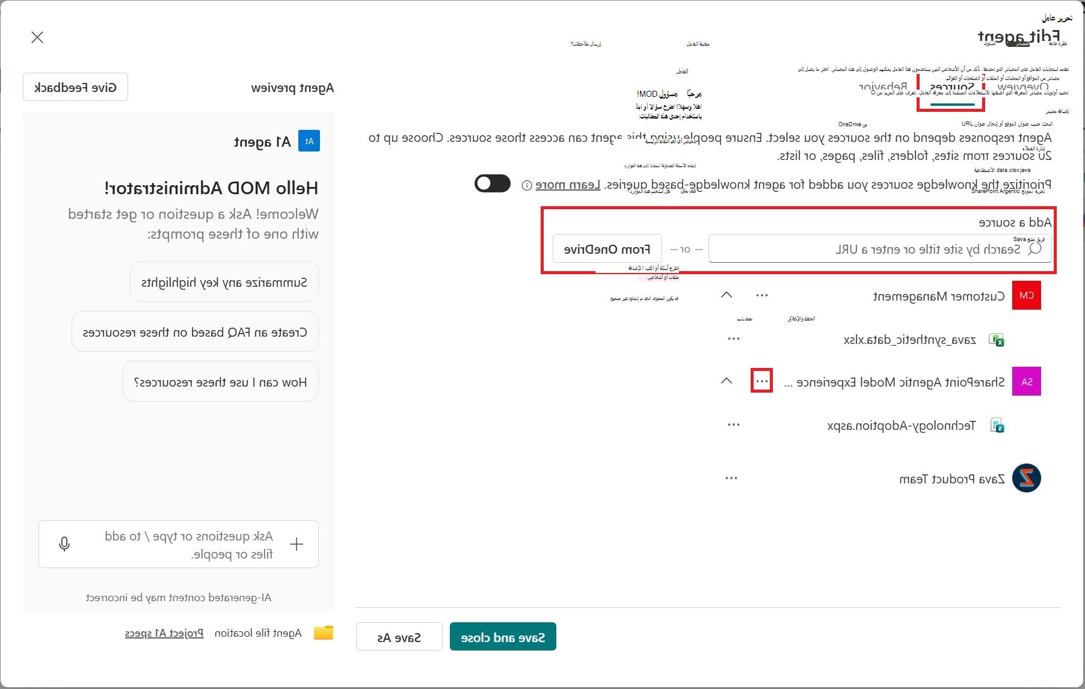The height and width of the screenshot is (689, 1085).
Task: Toggle Prioritize knowledge sources switch
Action: point(493,184)
